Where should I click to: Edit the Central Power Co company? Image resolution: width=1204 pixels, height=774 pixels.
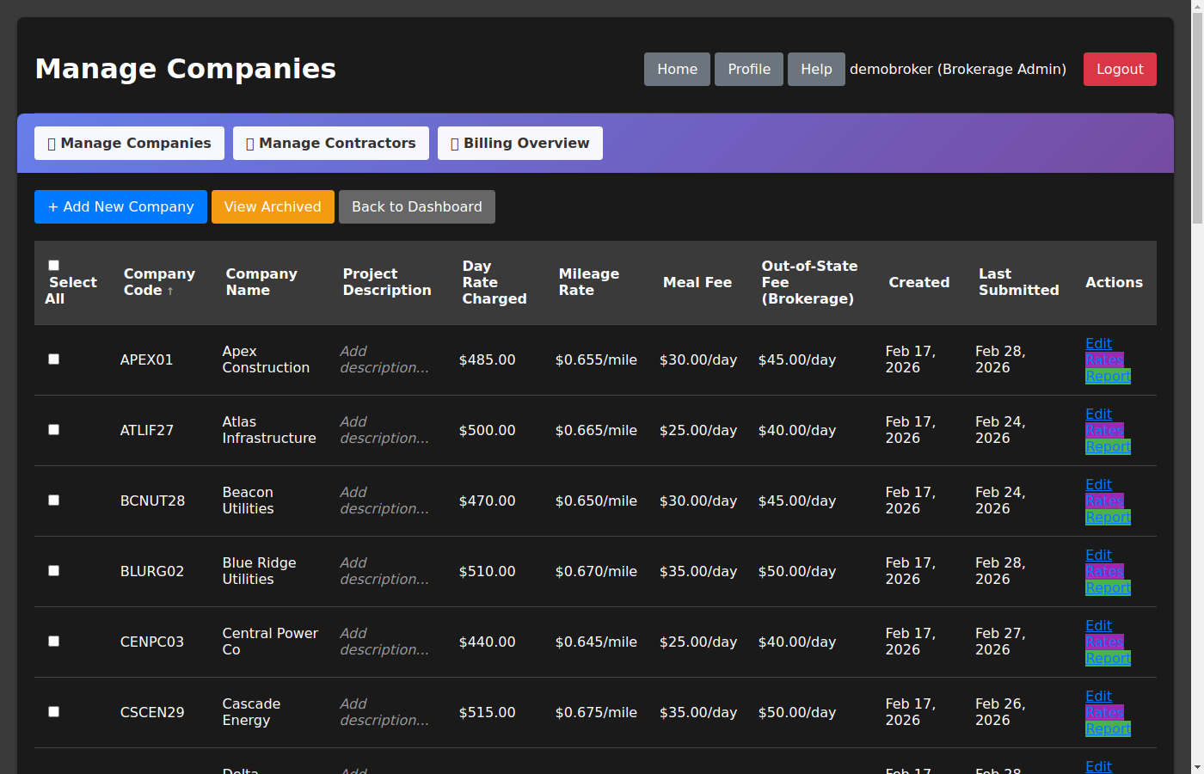click(x=1098, y=625)
